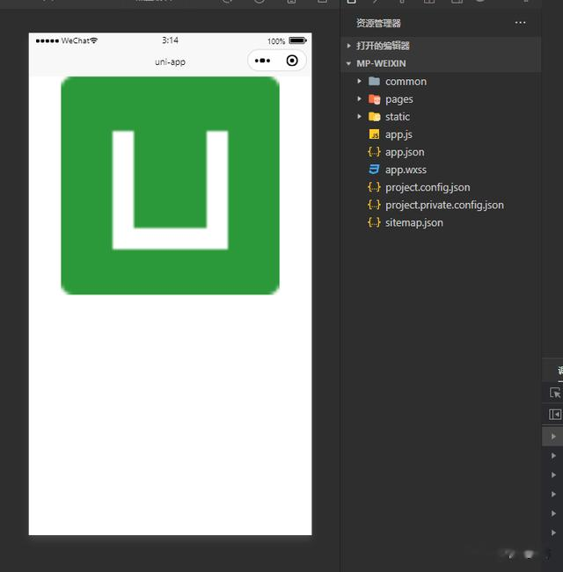
Task: Open the simulator capsule menu dots
Action: click(x=262, y=61)
